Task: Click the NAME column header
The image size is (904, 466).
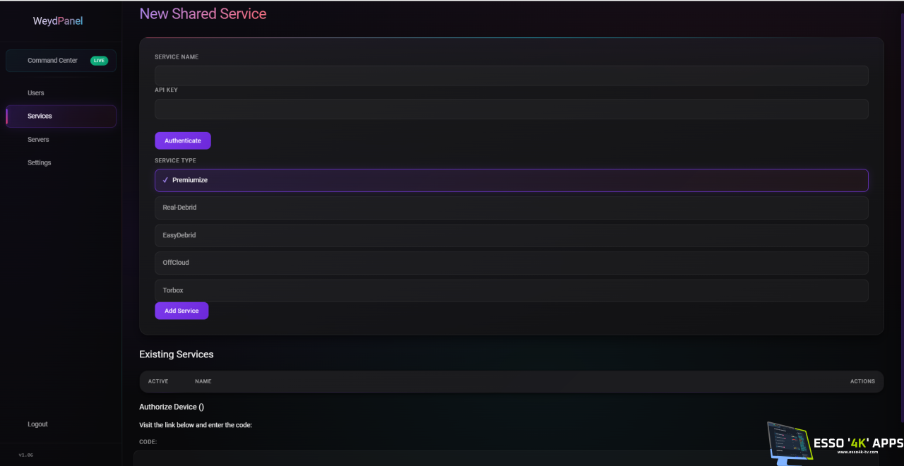Action: coord(203,381)
